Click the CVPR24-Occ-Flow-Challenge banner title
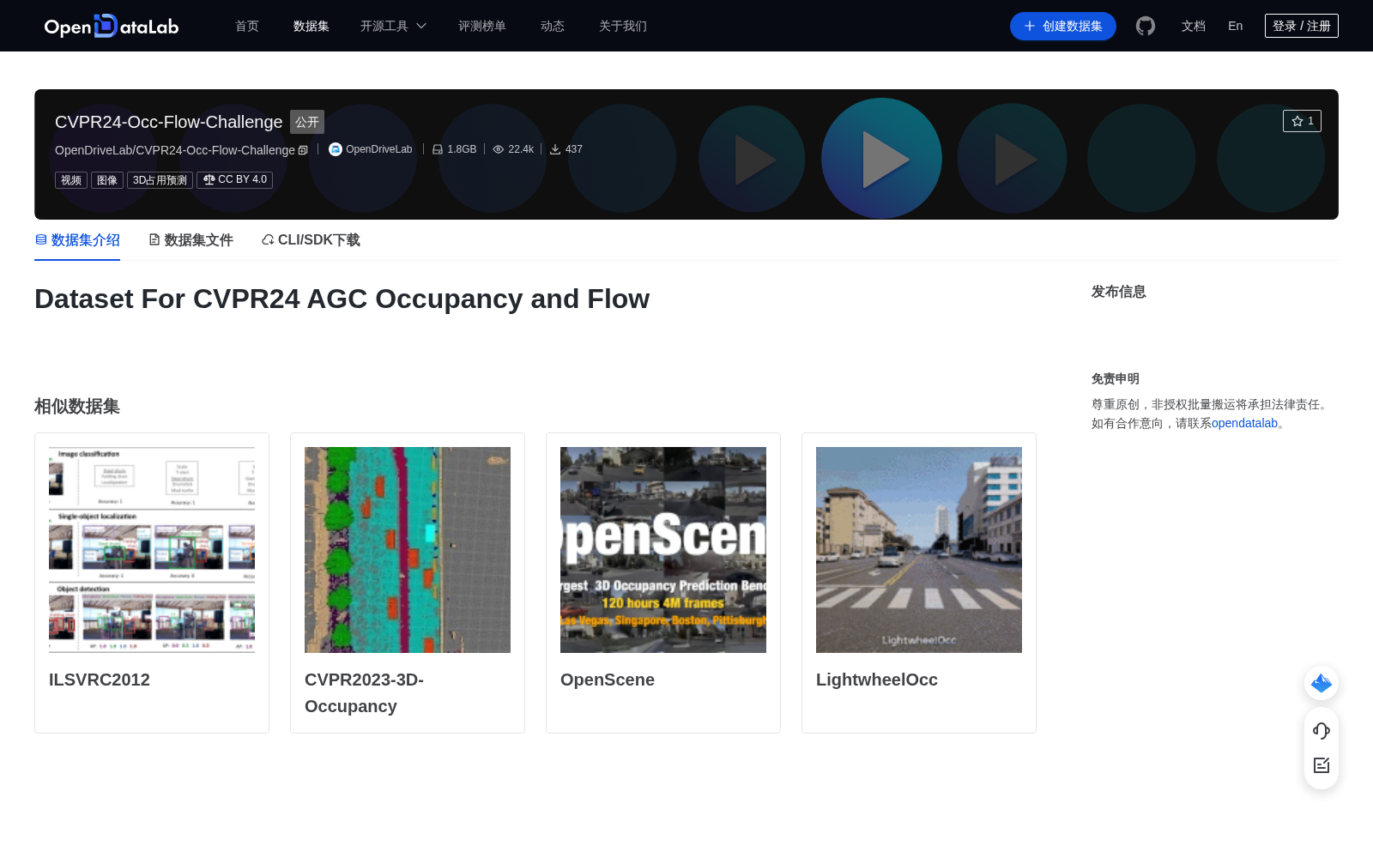1373x858 pixels. (169, 122)
